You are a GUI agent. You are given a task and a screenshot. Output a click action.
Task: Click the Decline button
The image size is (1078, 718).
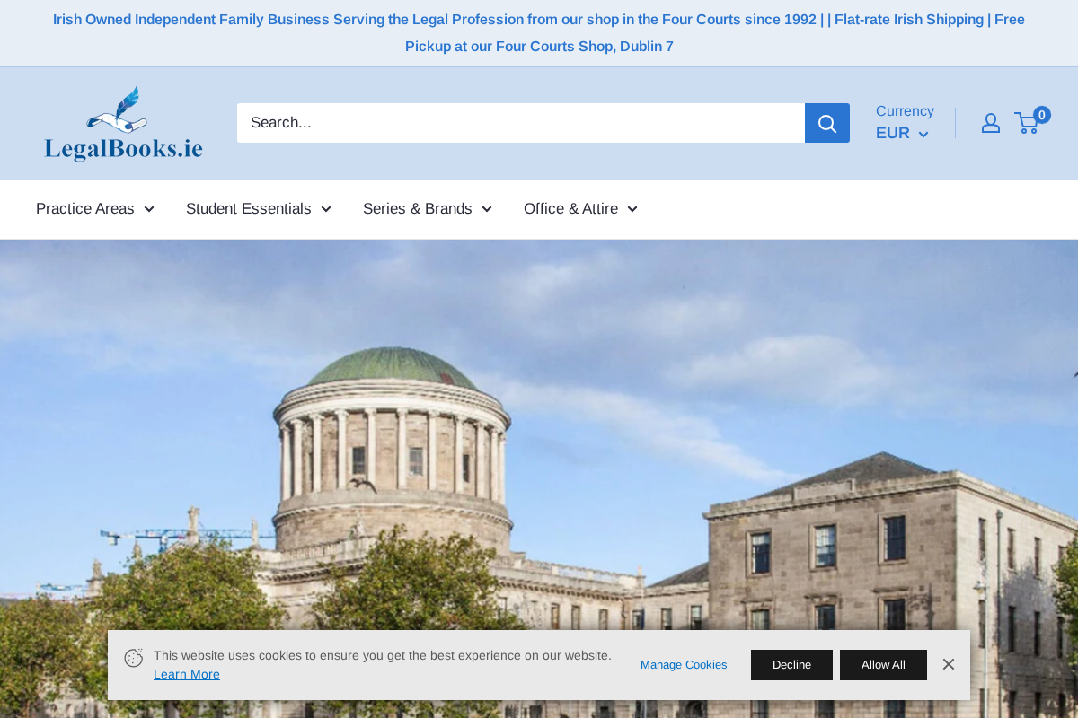click(791, 664)
